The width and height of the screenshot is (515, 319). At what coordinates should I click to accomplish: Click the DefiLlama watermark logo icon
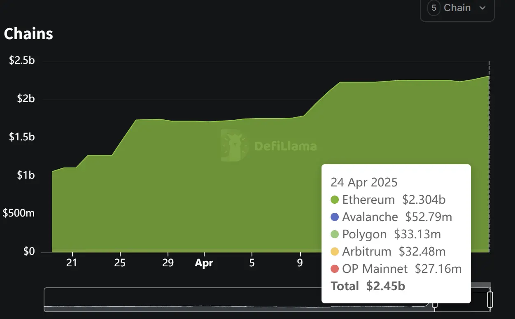(234, 145)
